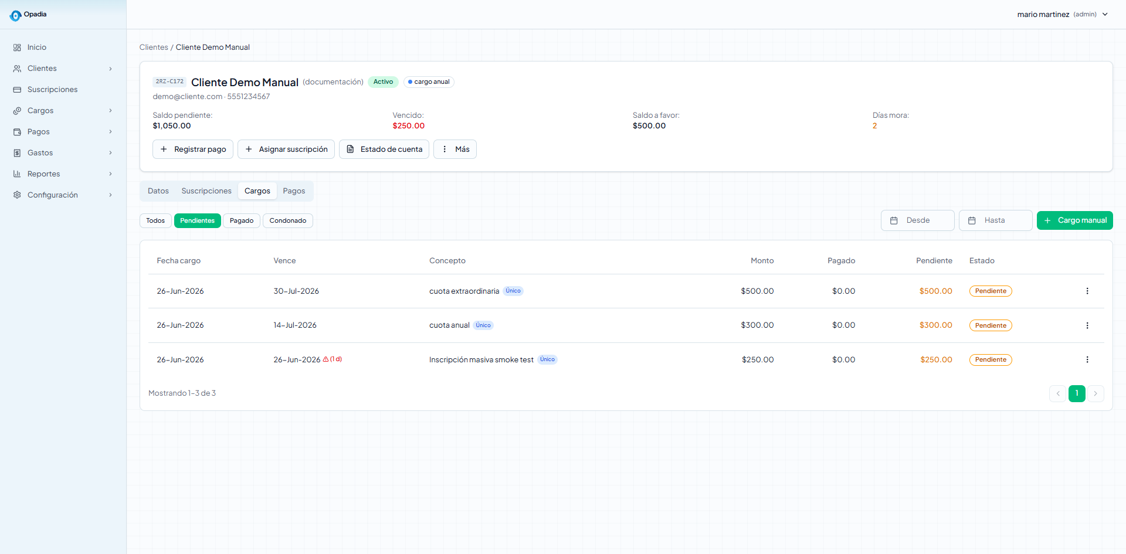
Task: Open actions menu for cuota extraordinaria row
Action: [1087, 291]
